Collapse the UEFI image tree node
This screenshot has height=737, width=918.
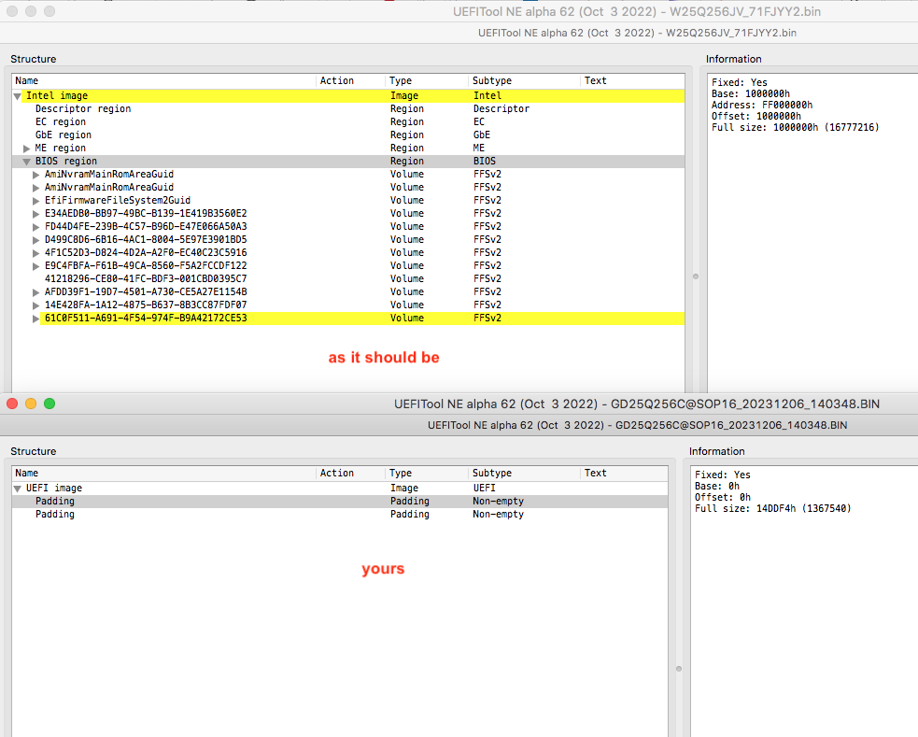[18, 489]
